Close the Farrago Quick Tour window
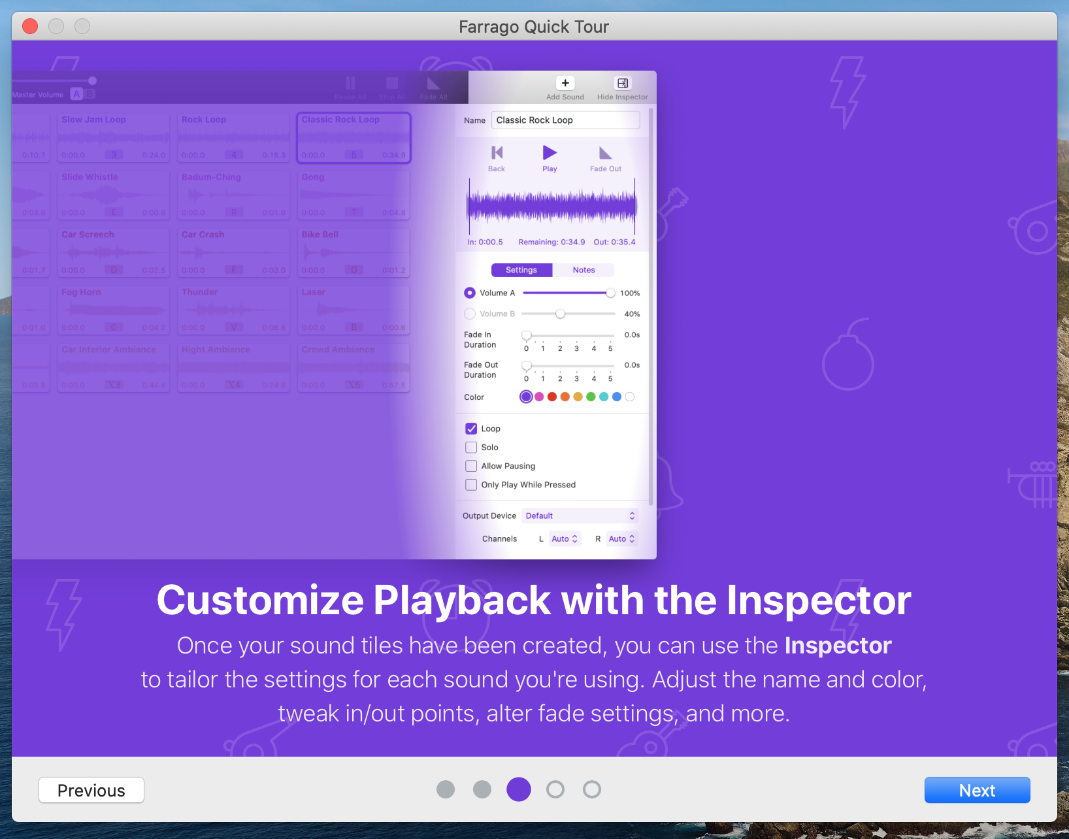The height and width of the screenshot is (839, 1069). pyautogui.click(x=30, y=26)
